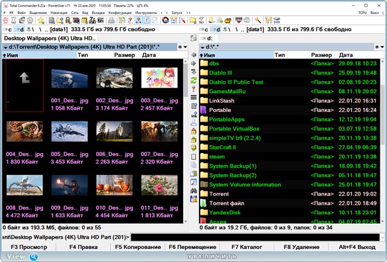Select drive c in right panel drive bar
387x262 pixels.
(204, 30)
